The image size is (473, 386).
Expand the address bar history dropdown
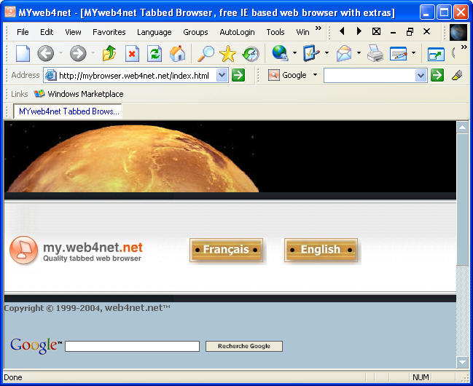point(222,75)
